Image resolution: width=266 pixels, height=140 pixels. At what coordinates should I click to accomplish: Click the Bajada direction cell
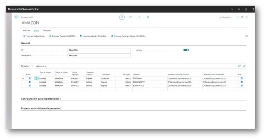pos(93,78)
